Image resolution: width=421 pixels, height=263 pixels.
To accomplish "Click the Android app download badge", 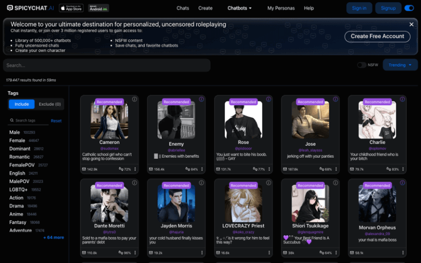I will 98,8.
